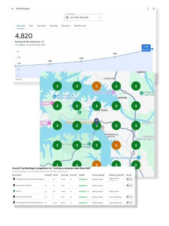Open the three-dot more options menu
Viewport: 169px width, 226px height.
[x=148, y=9]
